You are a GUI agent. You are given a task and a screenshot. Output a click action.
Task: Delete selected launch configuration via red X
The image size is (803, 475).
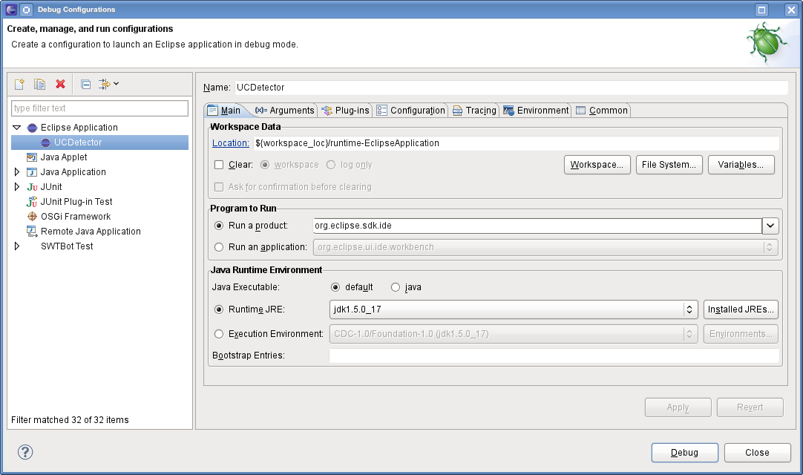pos(60,84)
